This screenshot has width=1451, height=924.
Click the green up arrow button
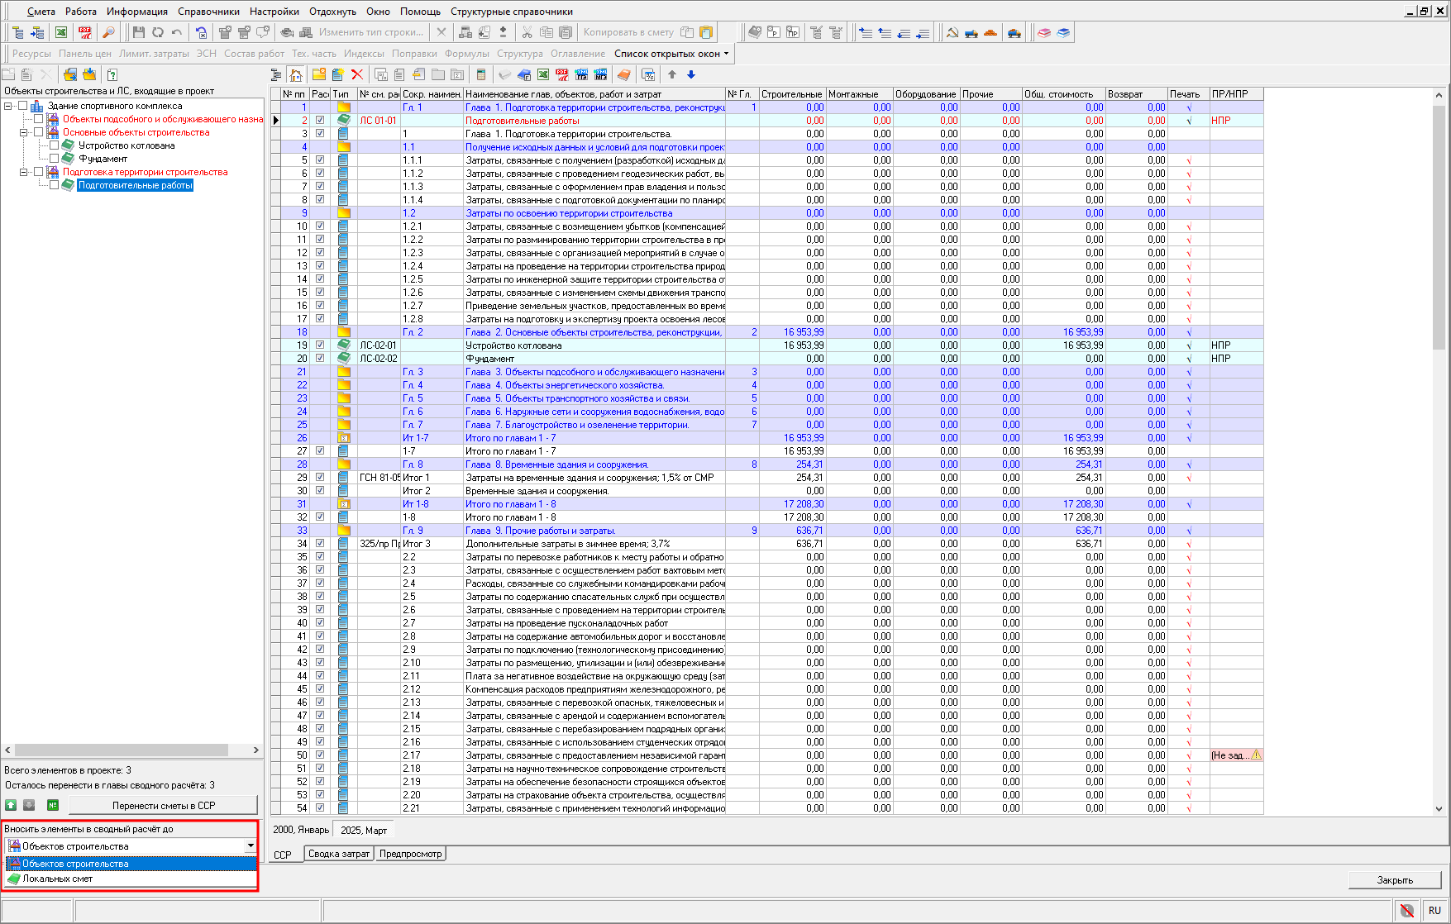coord(11,805)
